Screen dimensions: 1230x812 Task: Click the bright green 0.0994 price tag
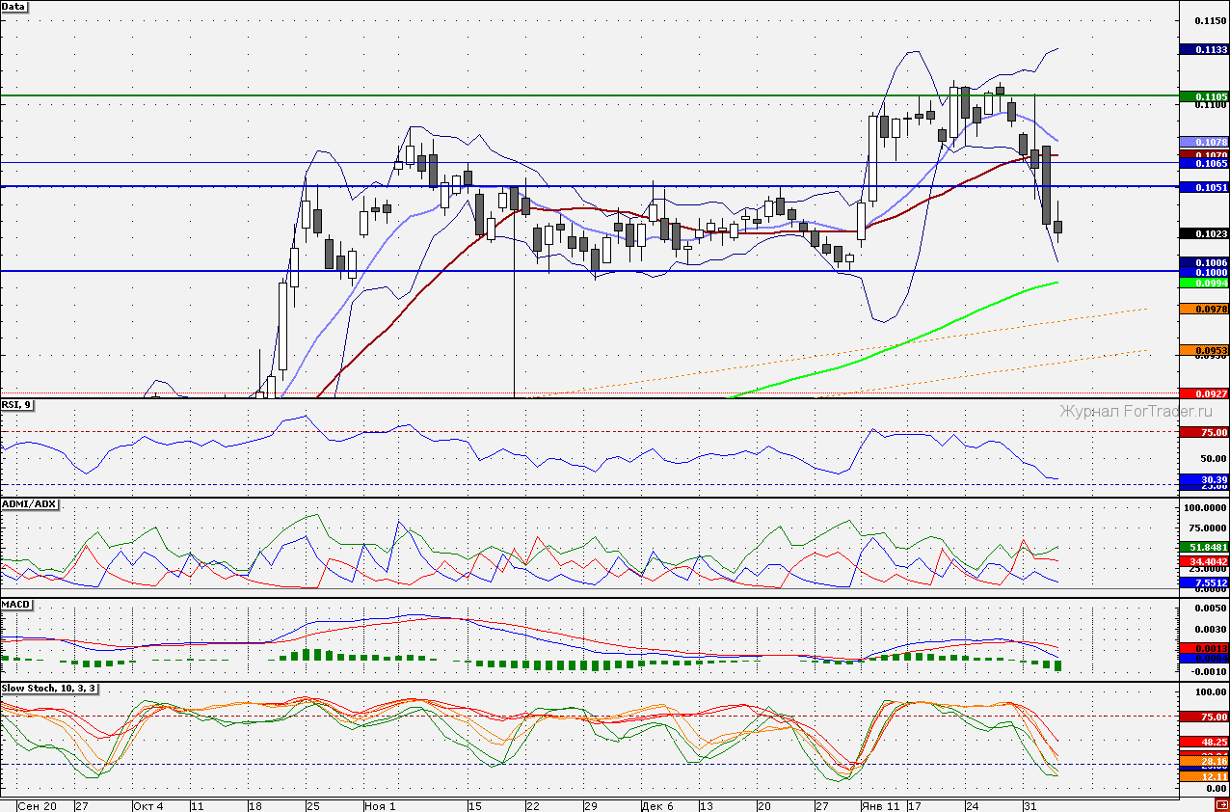click(x=1204, y=283)
